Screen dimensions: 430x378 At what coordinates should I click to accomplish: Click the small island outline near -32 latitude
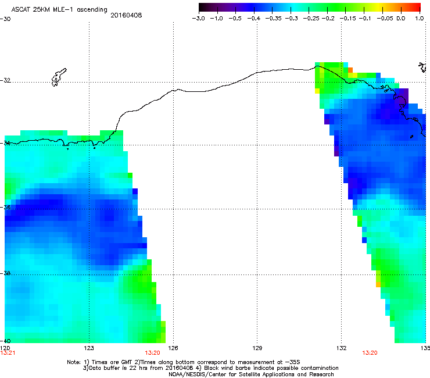click(59, 77)
